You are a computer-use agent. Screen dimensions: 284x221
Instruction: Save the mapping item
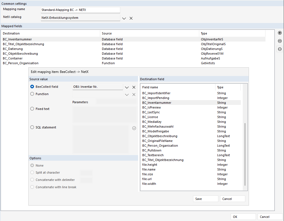[x=205, y=199]
